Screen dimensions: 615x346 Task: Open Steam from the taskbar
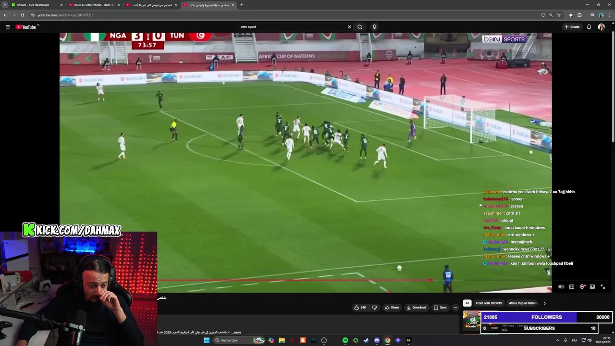[366, 340]
